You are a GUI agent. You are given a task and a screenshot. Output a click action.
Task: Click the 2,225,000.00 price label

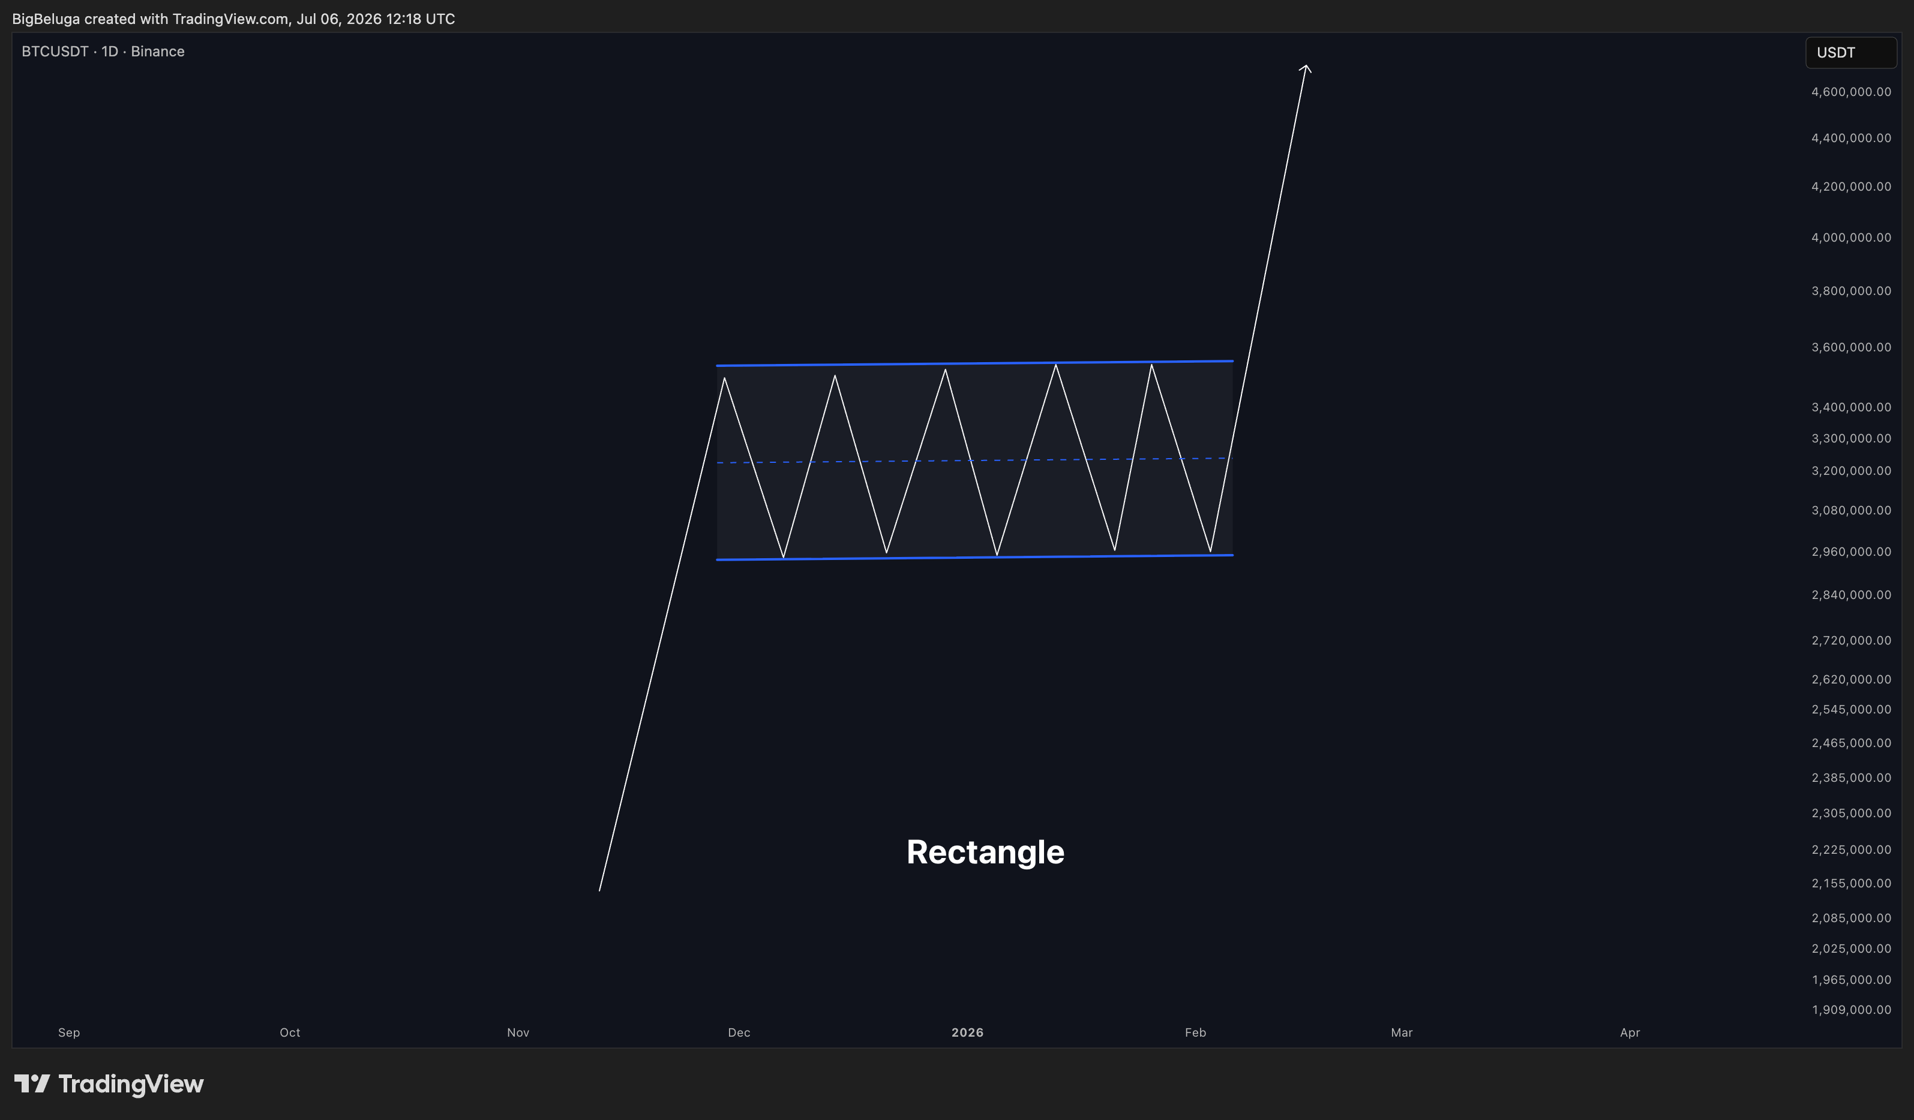[x=1851, y=850]
